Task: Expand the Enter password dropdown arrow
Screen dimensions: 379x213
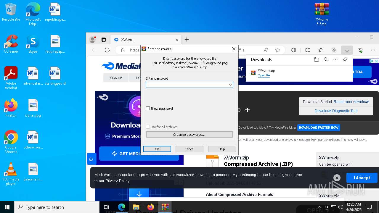Action: pyautogui.click(x=230, y=85)
